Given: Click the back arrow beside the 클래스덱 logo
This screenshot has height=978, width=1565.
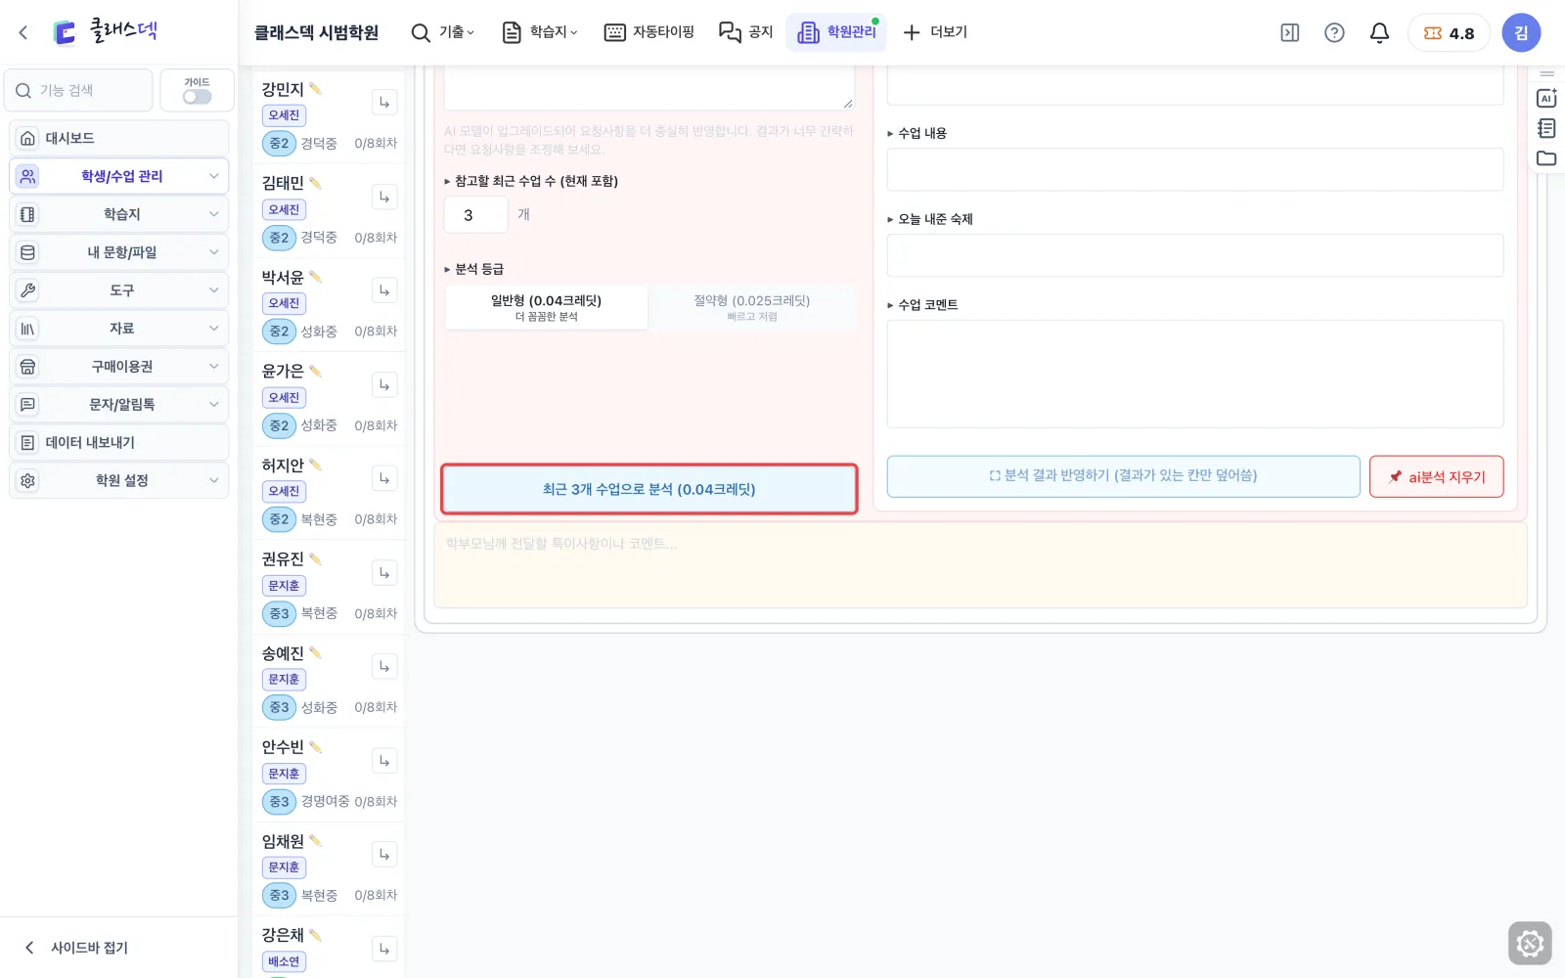Looking at the screenshot, I should click(x=23, y=32).
